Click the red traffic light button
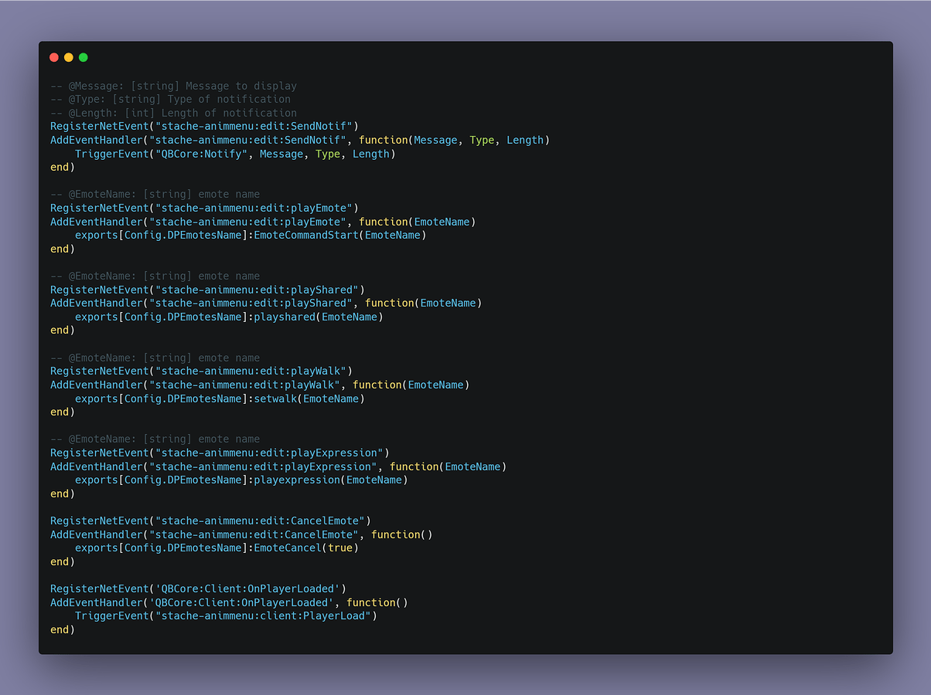 (x=53, y=57)
